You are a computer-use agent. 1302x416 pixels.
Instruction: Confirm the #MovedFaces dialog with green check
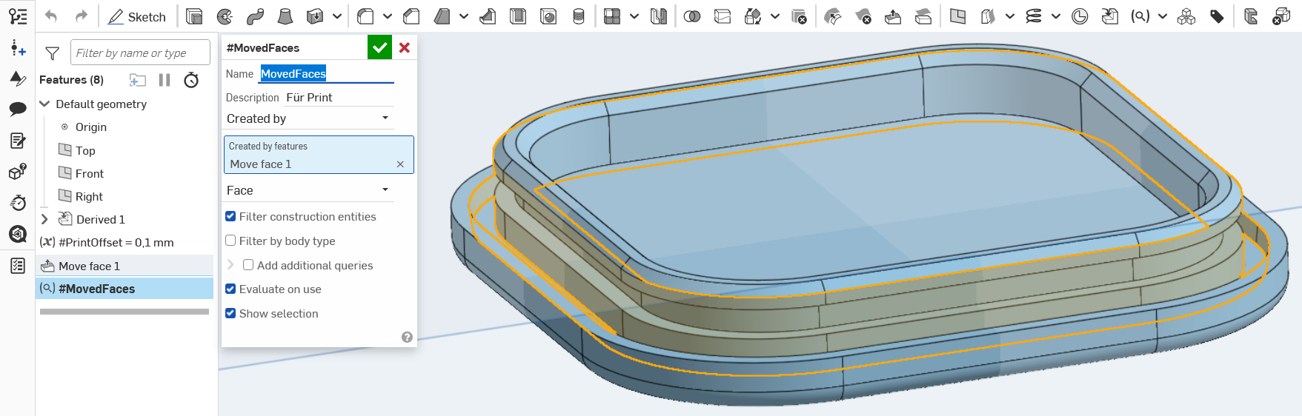(379, 47)
